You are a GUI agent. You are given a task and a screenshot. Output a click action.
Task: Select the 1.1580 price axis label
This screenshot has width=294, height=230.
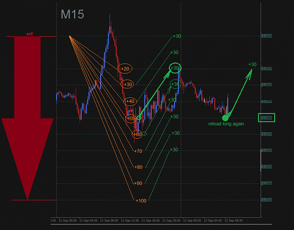click(267, 118)
